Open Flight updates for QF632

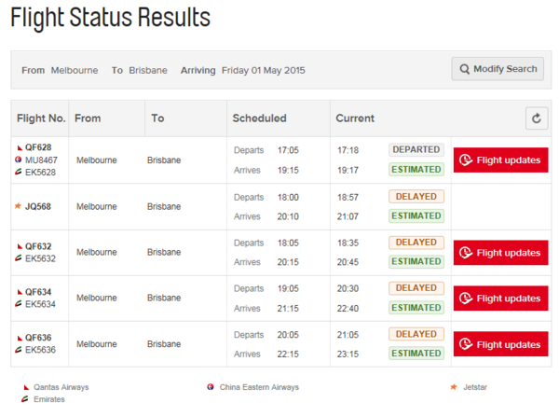tap(500, 253)
